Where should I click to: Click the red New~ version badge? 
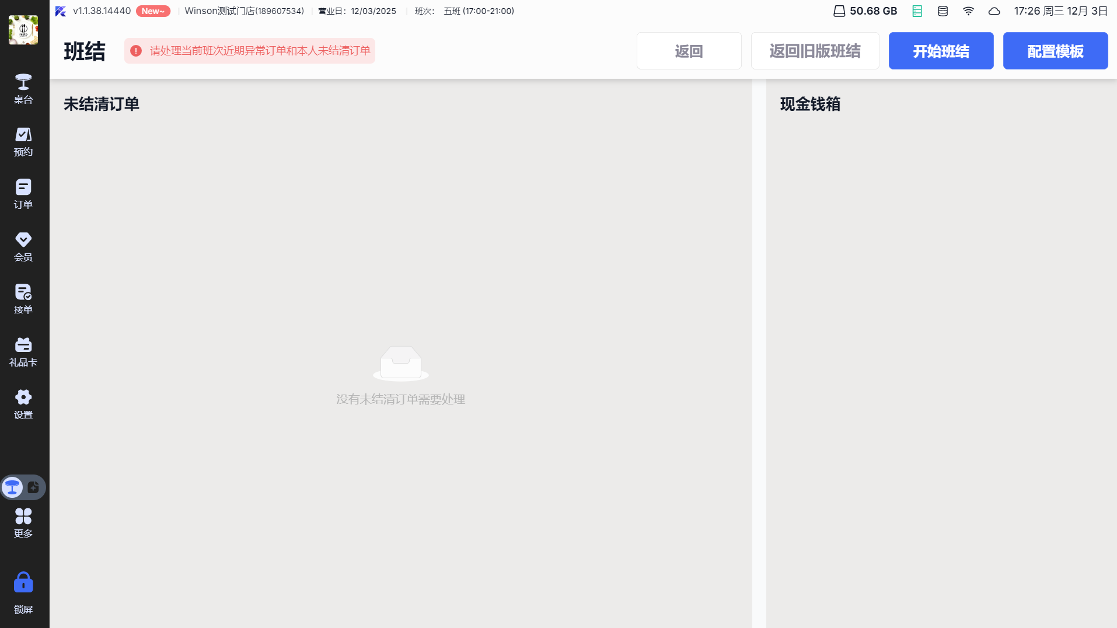(153, 11)
